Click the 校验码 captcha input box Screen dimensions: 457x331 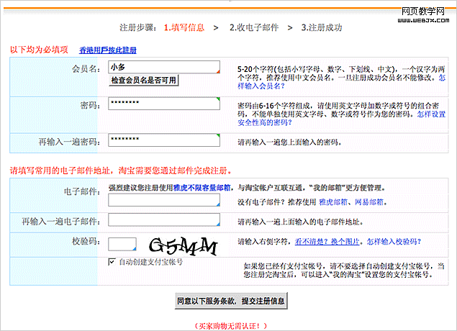(122, 245)
